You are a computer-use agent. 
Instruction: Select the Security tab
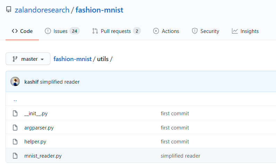(x=206, y=31)
